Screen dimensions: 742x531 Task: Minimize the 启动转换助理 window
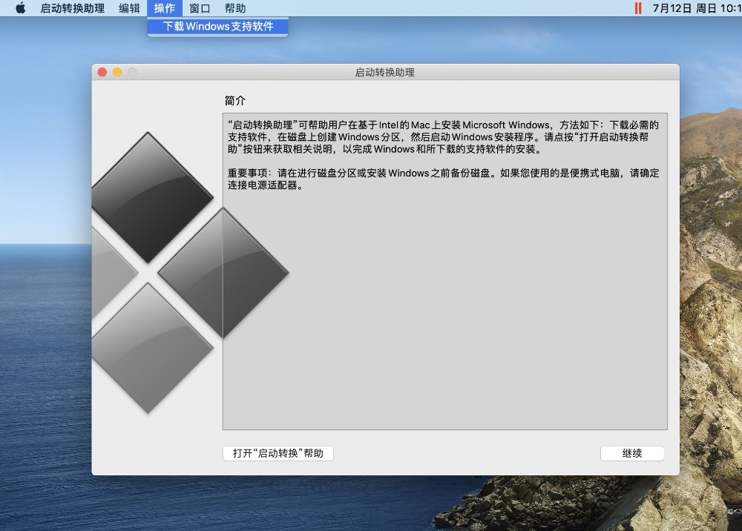(117, 72)
